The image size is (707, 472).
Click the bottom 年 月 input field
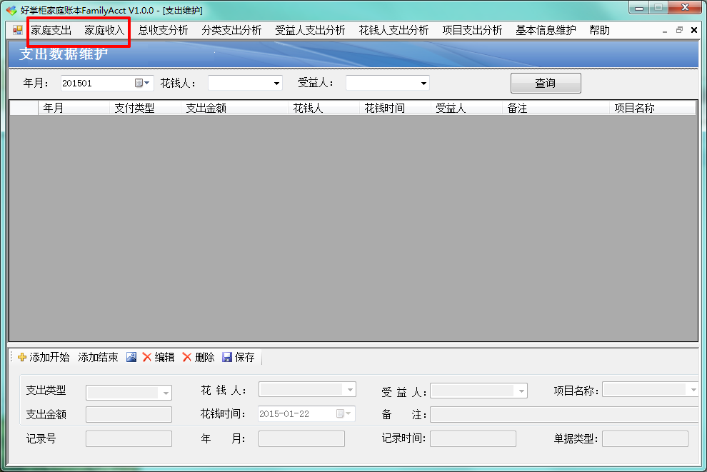pos(301,438)
